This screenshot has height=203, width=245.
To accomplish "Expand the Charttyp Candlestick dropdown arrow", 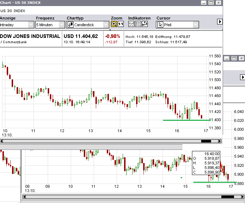I will 106,25.
